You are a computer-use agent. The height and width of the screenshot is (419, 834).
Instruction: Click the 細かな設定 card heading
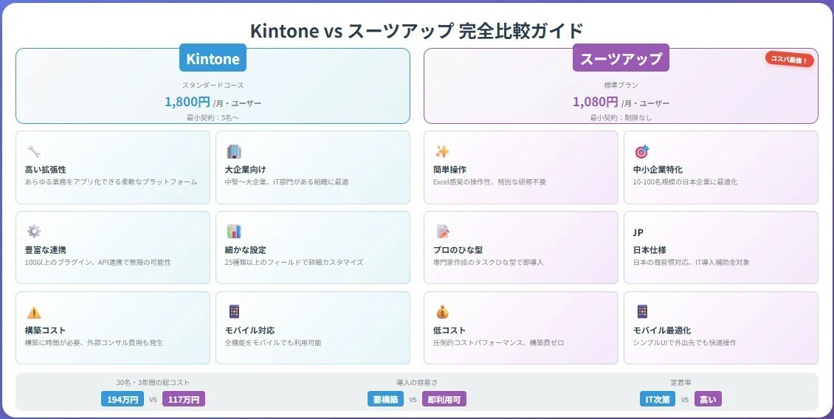click(x=245, y=250)
